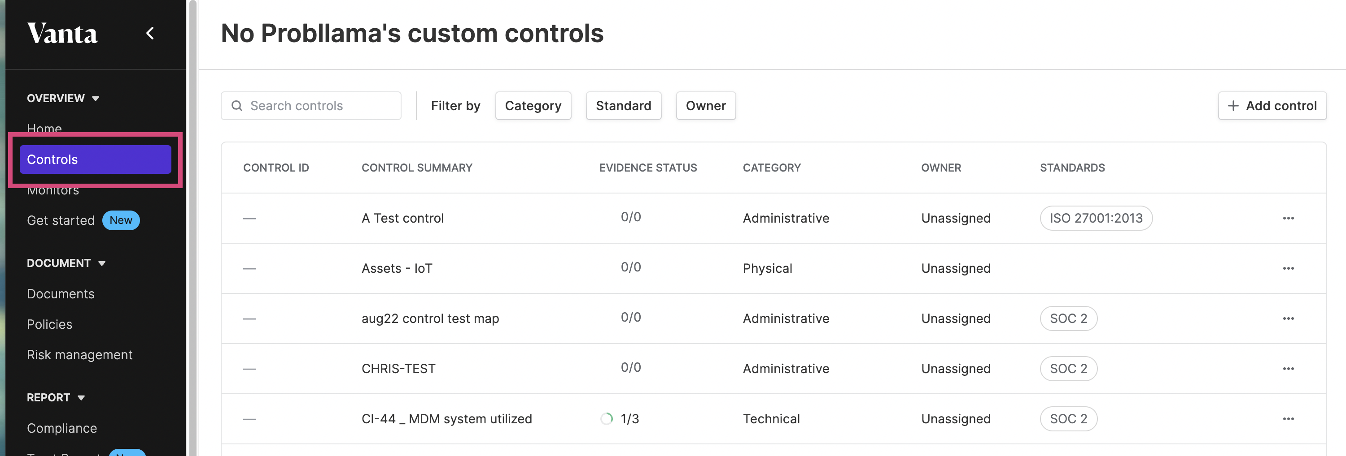Click 0/0 evidence of CHRIS-TEST row
1346x456 pixels.
pyautogui.click(x=631, y=367)
